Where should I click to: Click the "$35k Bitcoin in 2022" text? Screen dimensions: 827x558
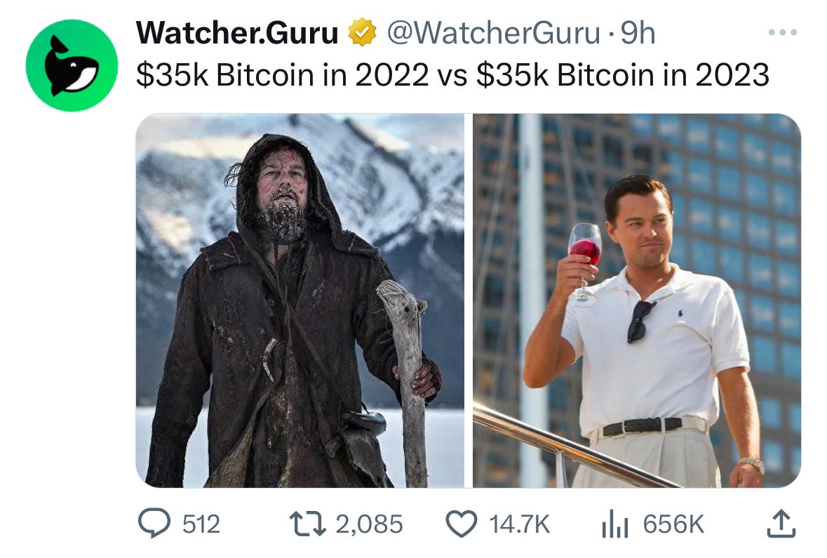283,74
